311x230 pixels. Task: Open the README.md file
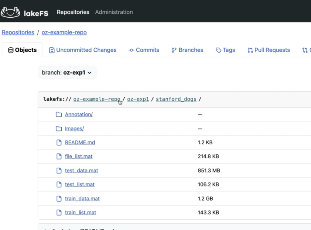pyautogui.click(x=80, y=142)
